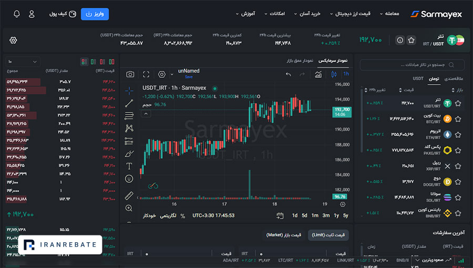This screenshot has height=268, width=473.
Task: Open price axis settings gear
Action: coord(343,204)
